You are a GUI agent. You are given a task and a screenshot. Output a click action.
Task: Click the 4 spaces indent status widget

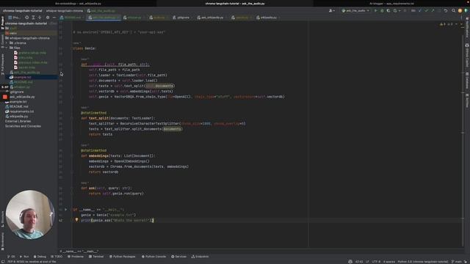click(x=389, y=262)
